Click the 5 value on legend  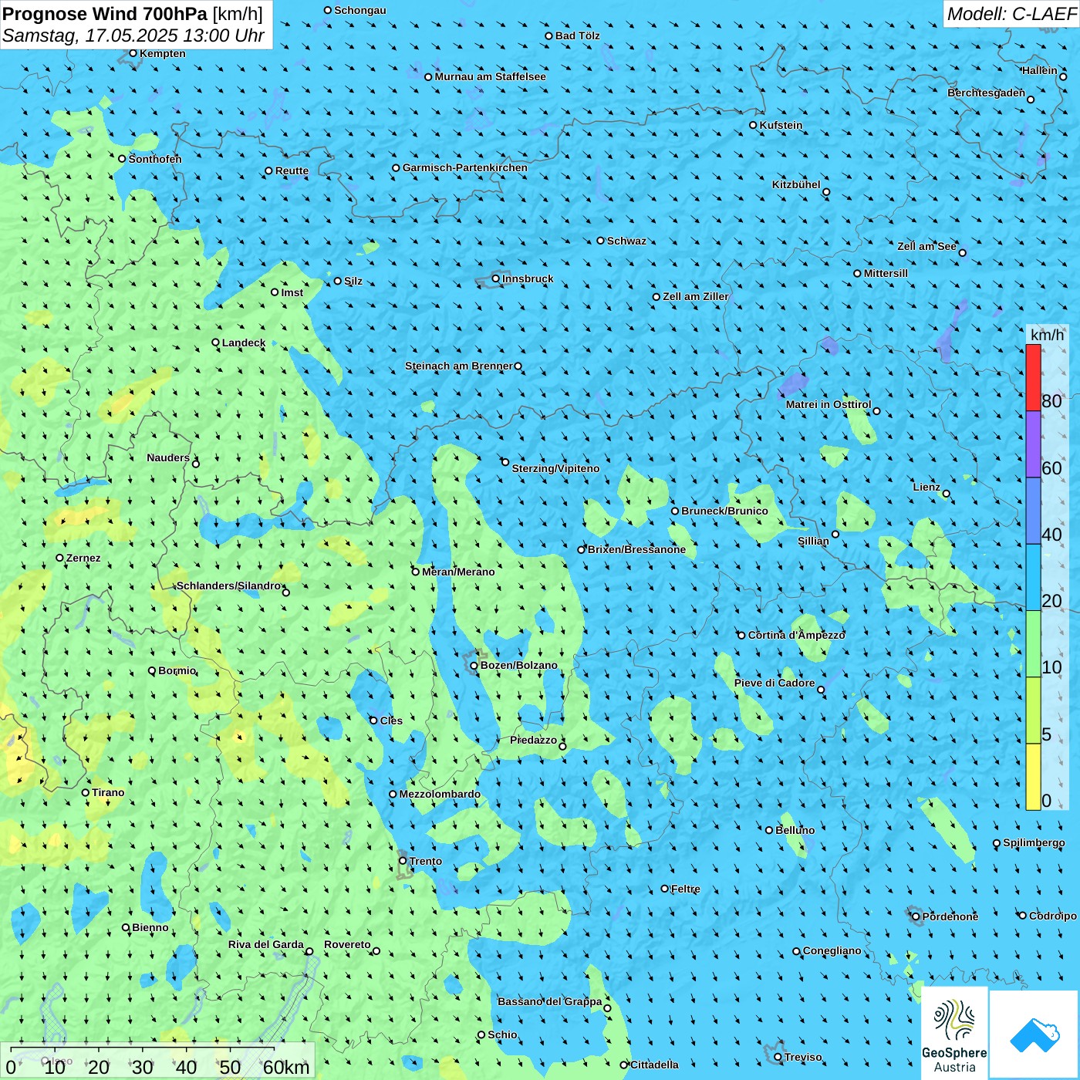[1047, 734]
